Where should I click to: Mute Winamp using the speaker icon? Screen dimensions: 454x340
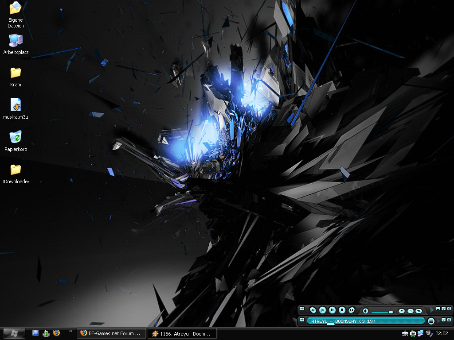pos(365,311)
